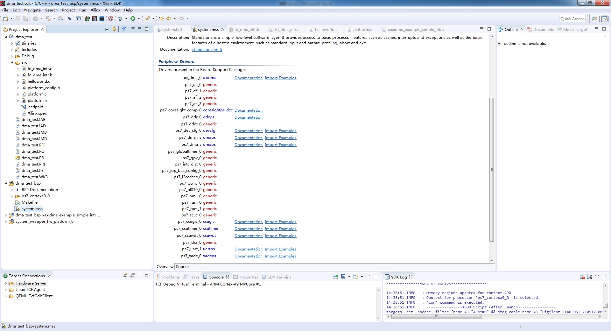This screenshot has width=611, height=331.
Task: Open standalone v6_5 documentation link
Action: pyautogui.click(x=207, y=49)
